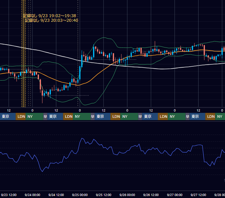Click the LDN session block on 9/23
This screenshot has width=225, height=198.
pyautogui.click(x=21, y=116)
